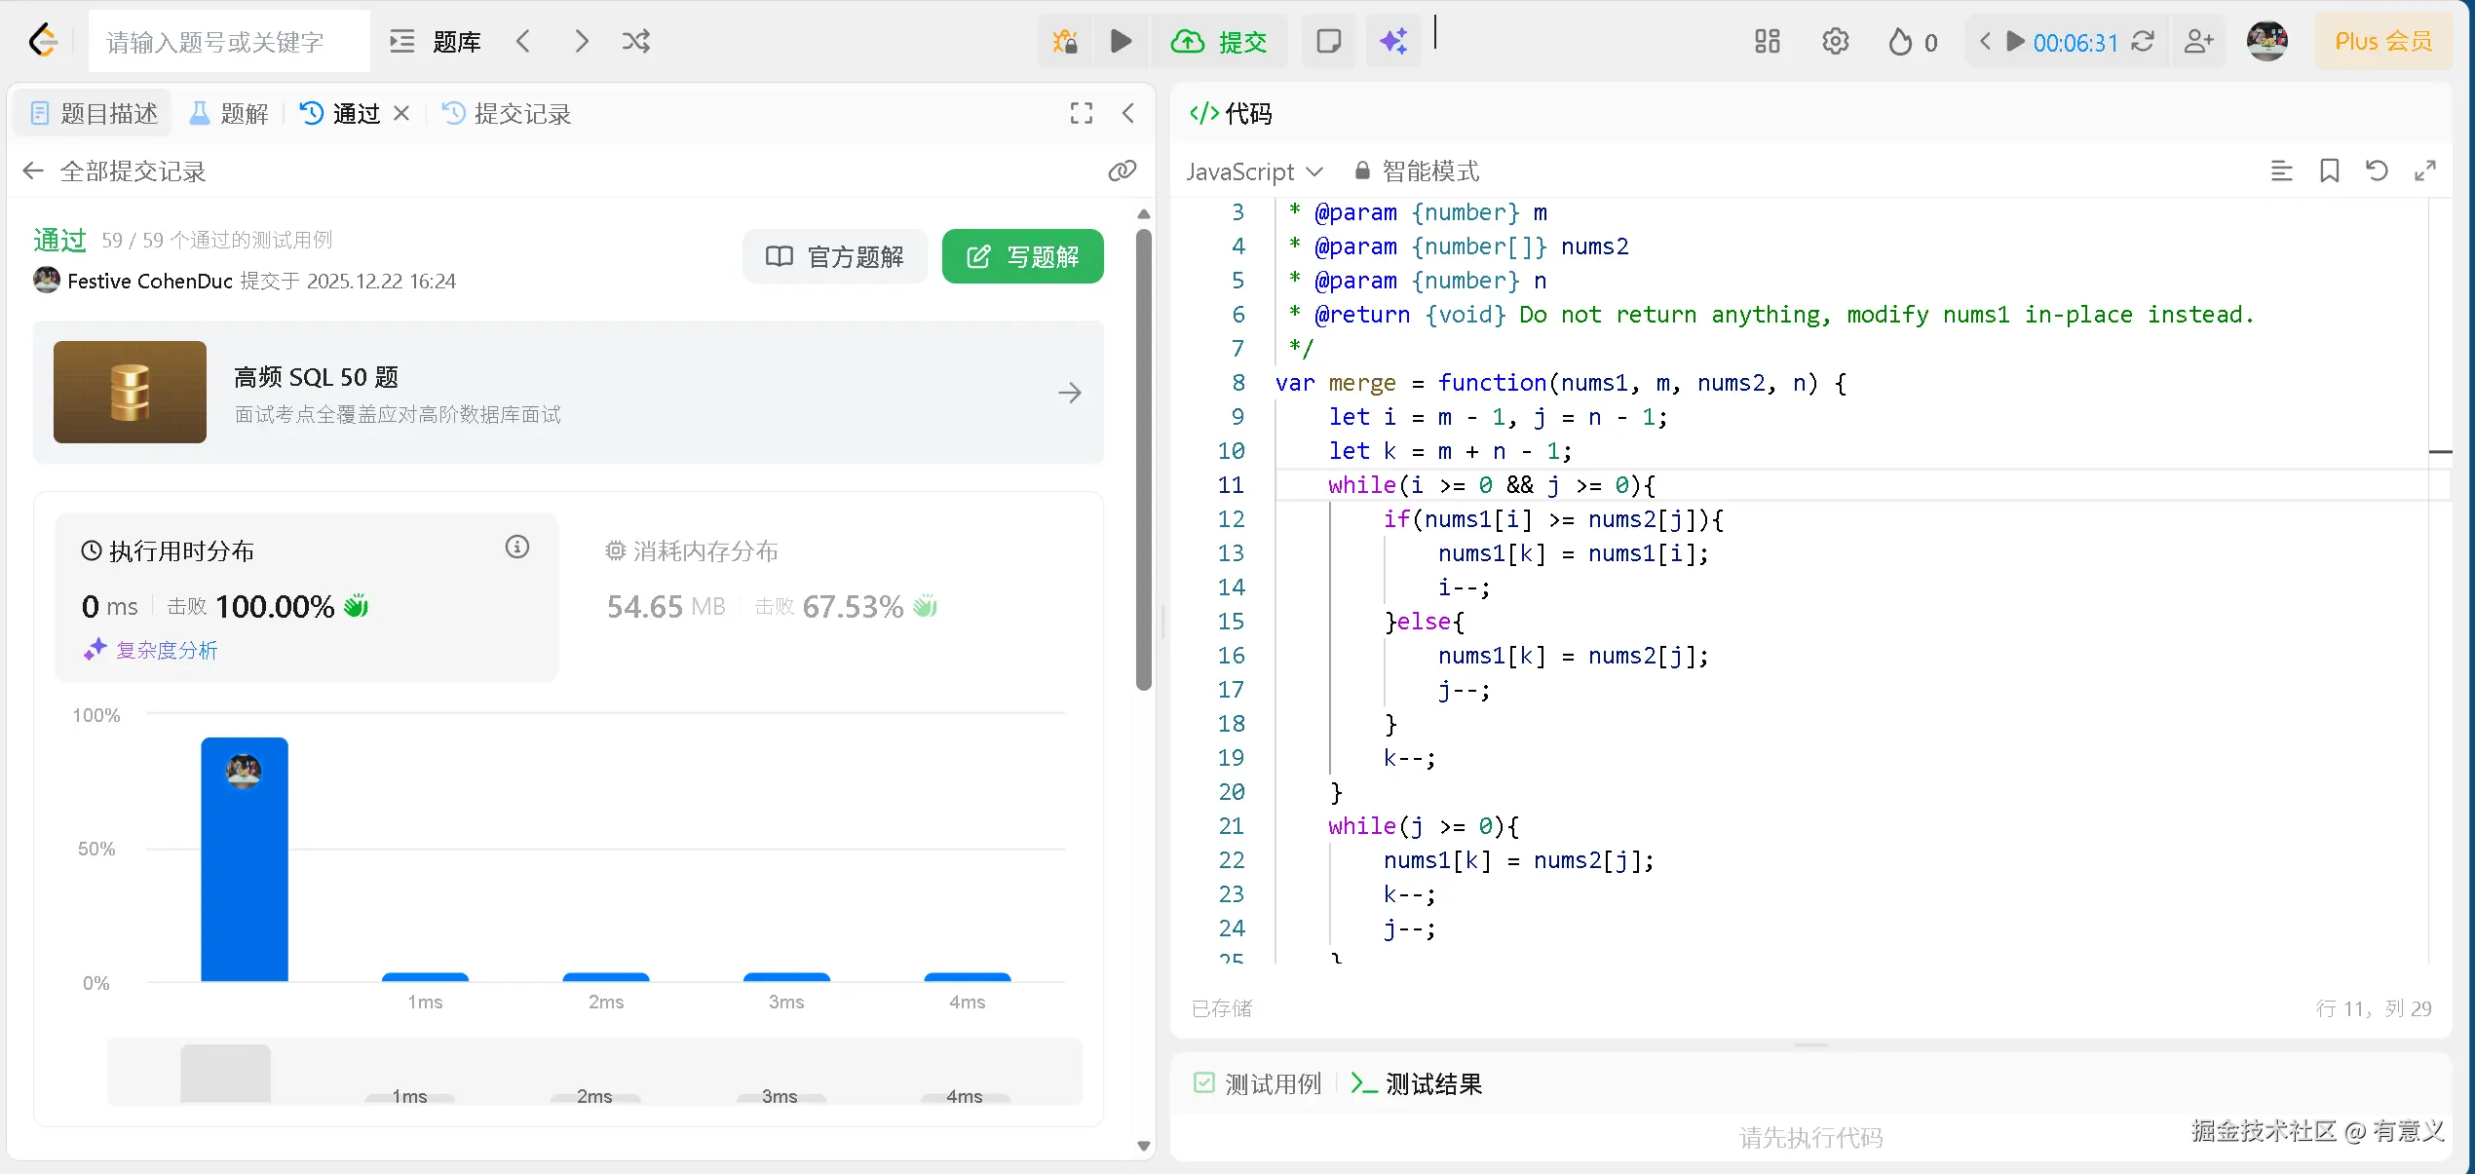
Task: Pick a random problem with shuffle icon
Action: pos(636,42)
